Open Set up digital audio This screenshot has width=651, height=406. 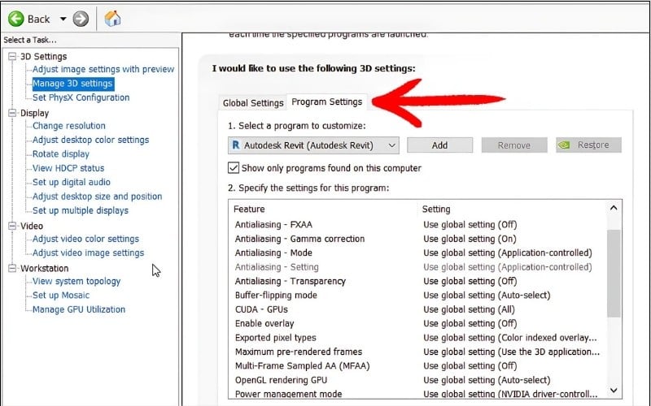[72, 182]
